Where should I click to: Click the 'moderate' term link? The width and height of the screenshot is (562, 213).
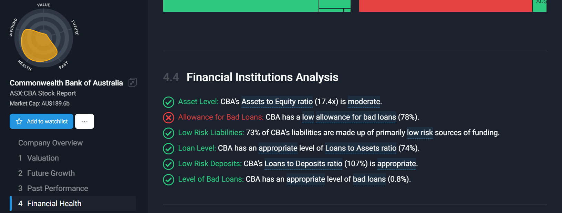[x=364, y=102]
